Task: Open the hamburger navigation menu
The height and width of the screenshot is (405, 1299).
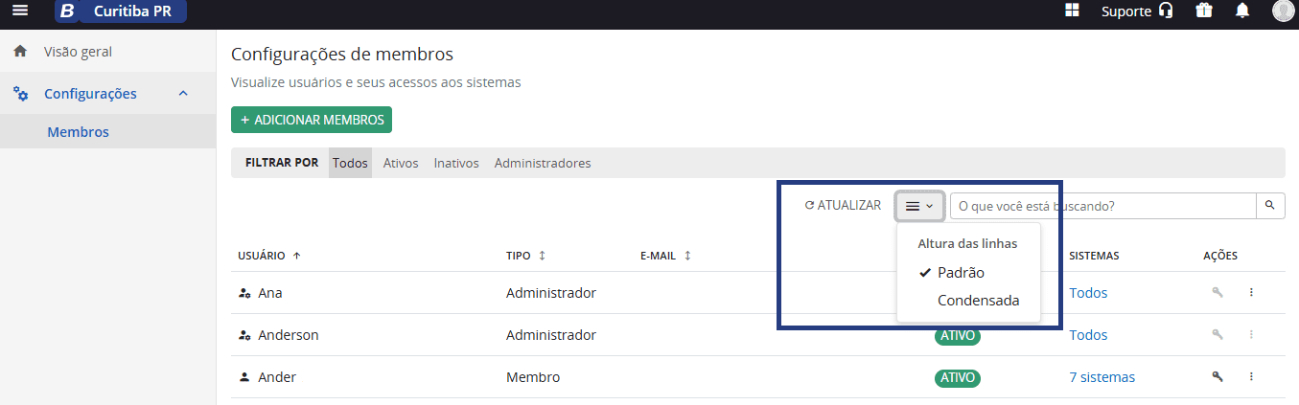Action: 20,11
